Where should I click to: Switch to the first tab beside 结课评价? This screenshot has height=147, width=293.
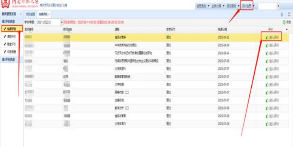pyautogui.click(x=30, y=14)
